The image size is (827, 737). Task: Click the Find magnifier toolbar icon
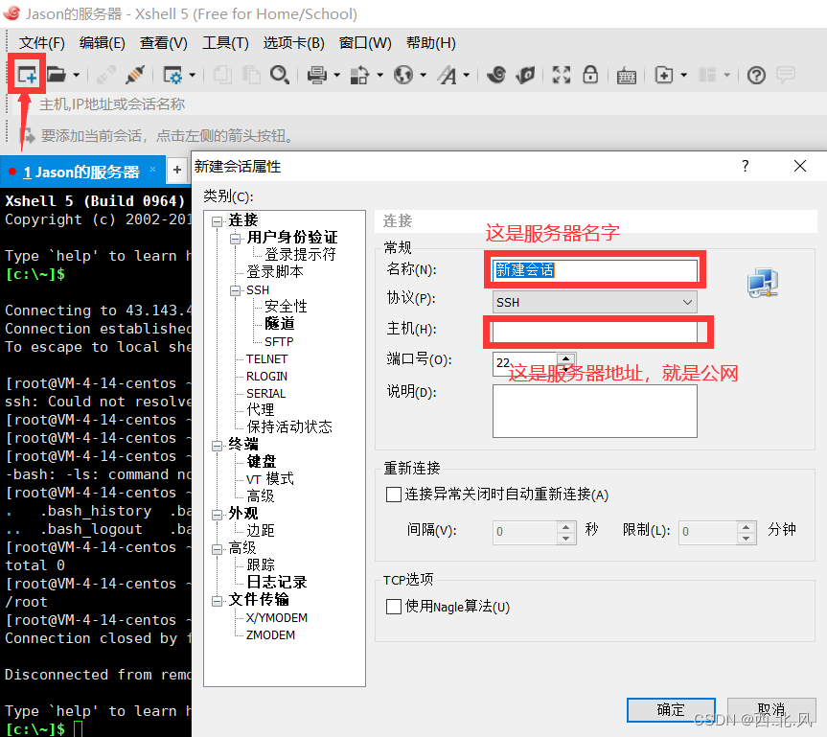(280, 75)
